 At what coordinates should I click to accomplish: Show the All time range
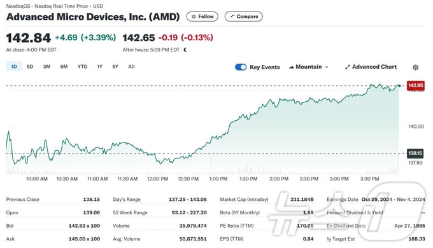131,67
